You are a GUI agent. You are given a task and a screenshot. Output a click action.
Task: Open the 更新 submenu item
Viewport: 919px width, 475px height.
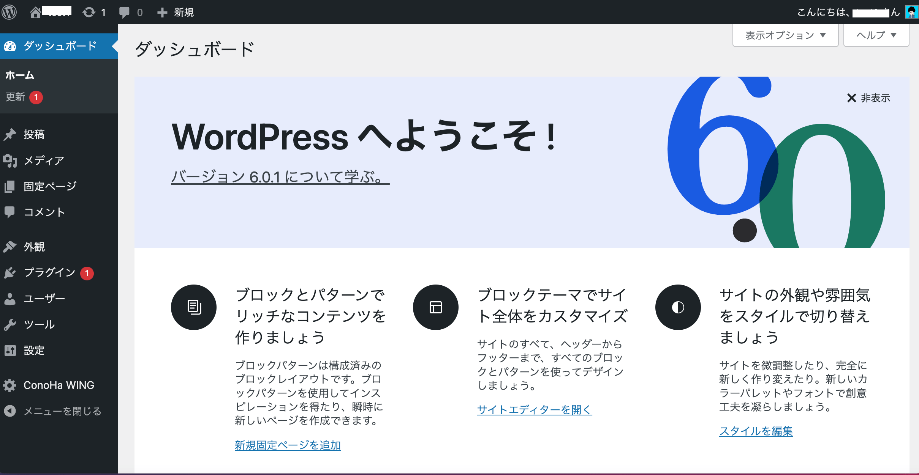point(15,97)
